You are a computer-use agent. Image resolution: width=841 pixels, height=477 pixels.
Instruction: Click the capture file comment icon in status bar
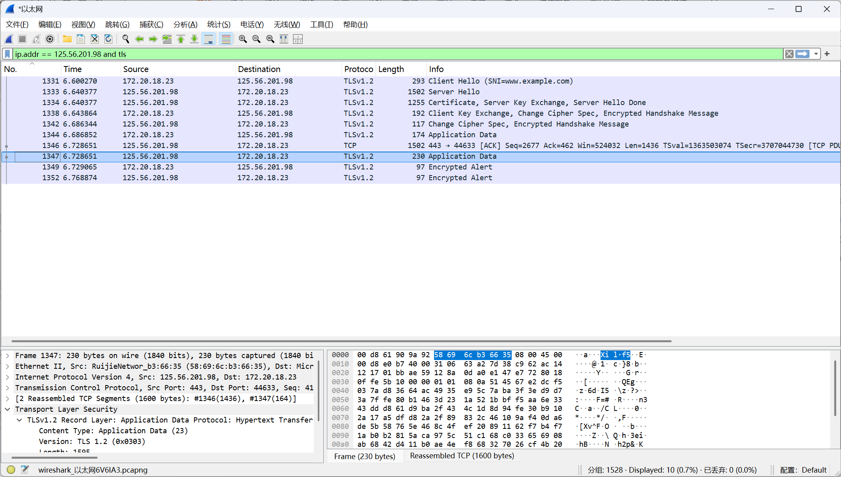click(x=25, y=469)
